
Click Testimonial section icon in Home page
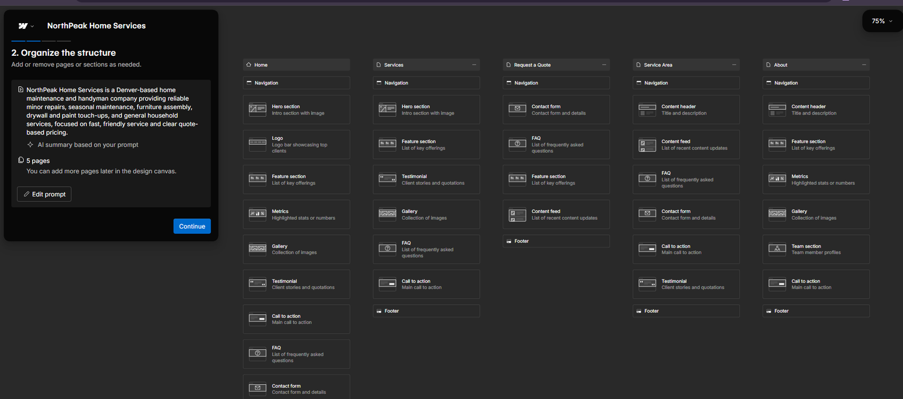click(x=257, y=284)
